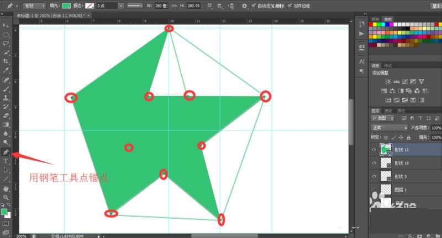This screenshot has width=442, height=238.
Task: Select the Crop tool
Action: point(6,61)
